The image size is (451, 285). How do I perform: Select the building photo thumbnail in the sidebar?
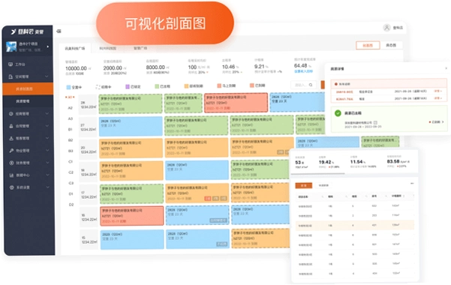click(11, 46)
